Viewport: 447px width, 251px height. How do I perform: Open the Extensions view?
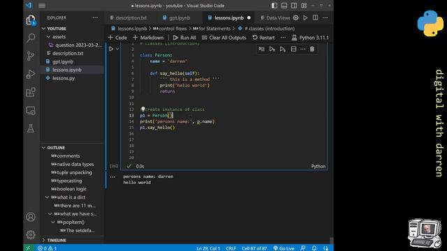pyautogui.click(x=31, y=92)
